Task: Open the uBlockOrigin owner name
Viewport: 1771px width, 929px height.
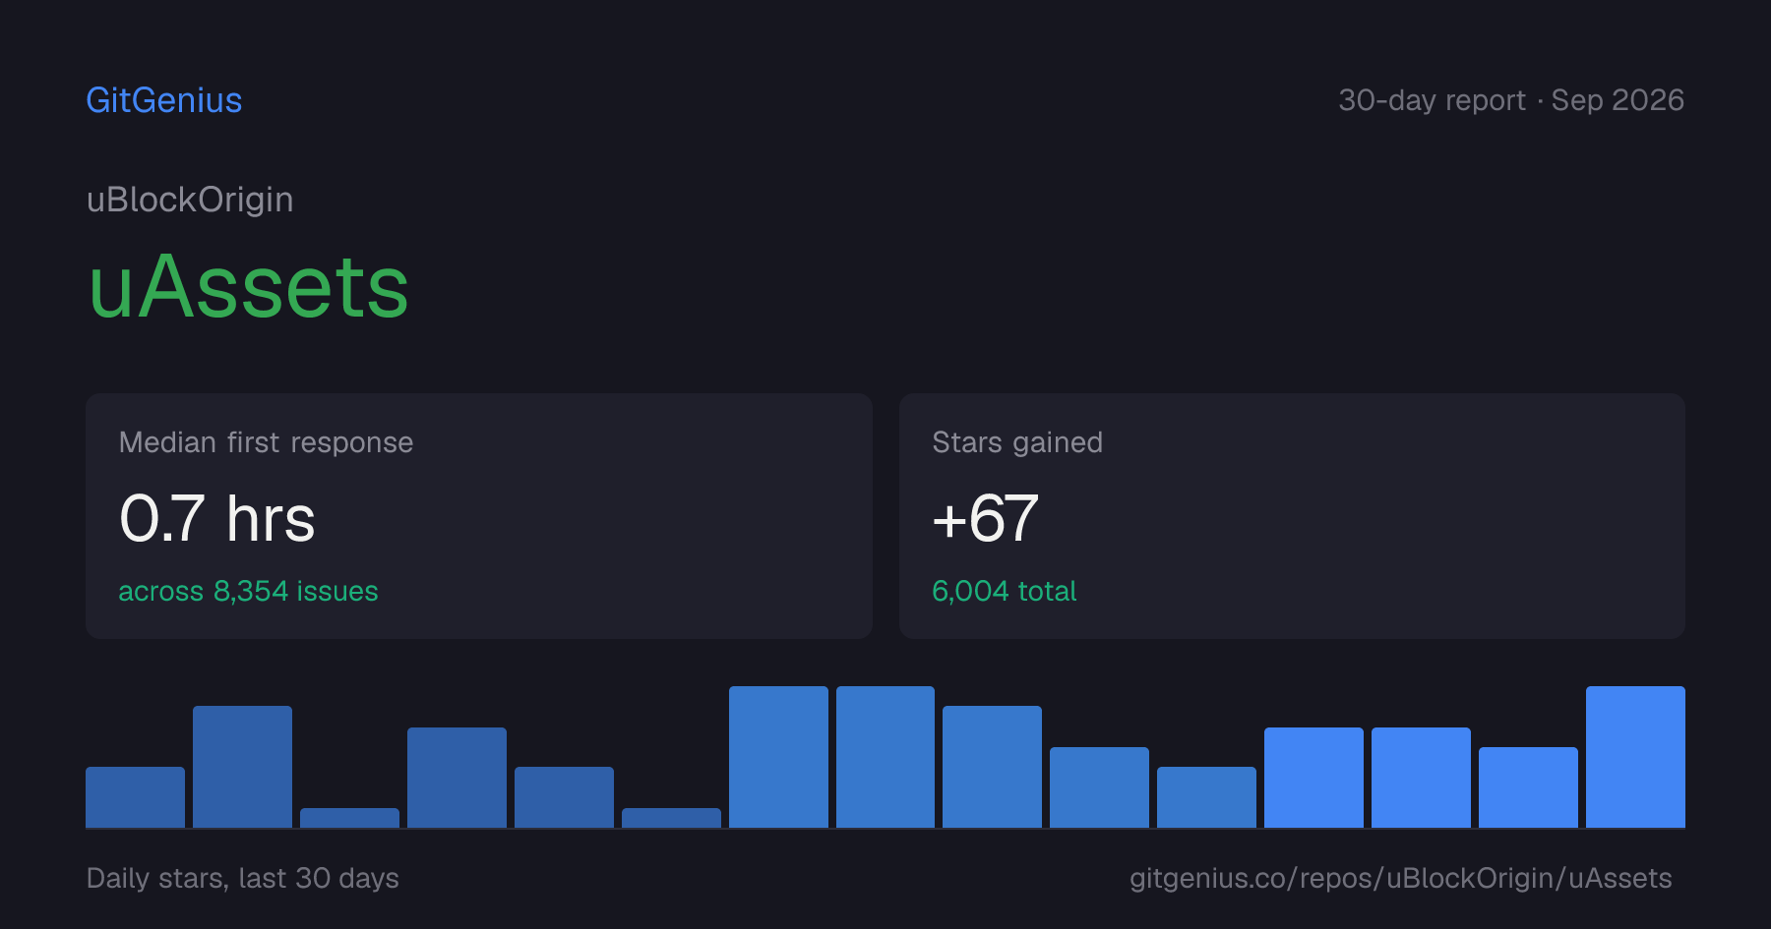Action: click(x=190, y=200)
